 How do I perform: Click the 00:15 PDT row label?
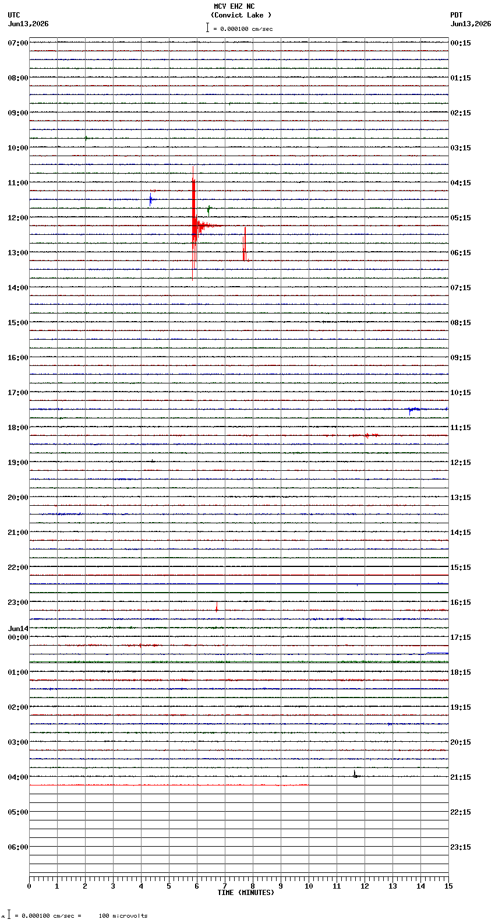(x=461, y=43)
